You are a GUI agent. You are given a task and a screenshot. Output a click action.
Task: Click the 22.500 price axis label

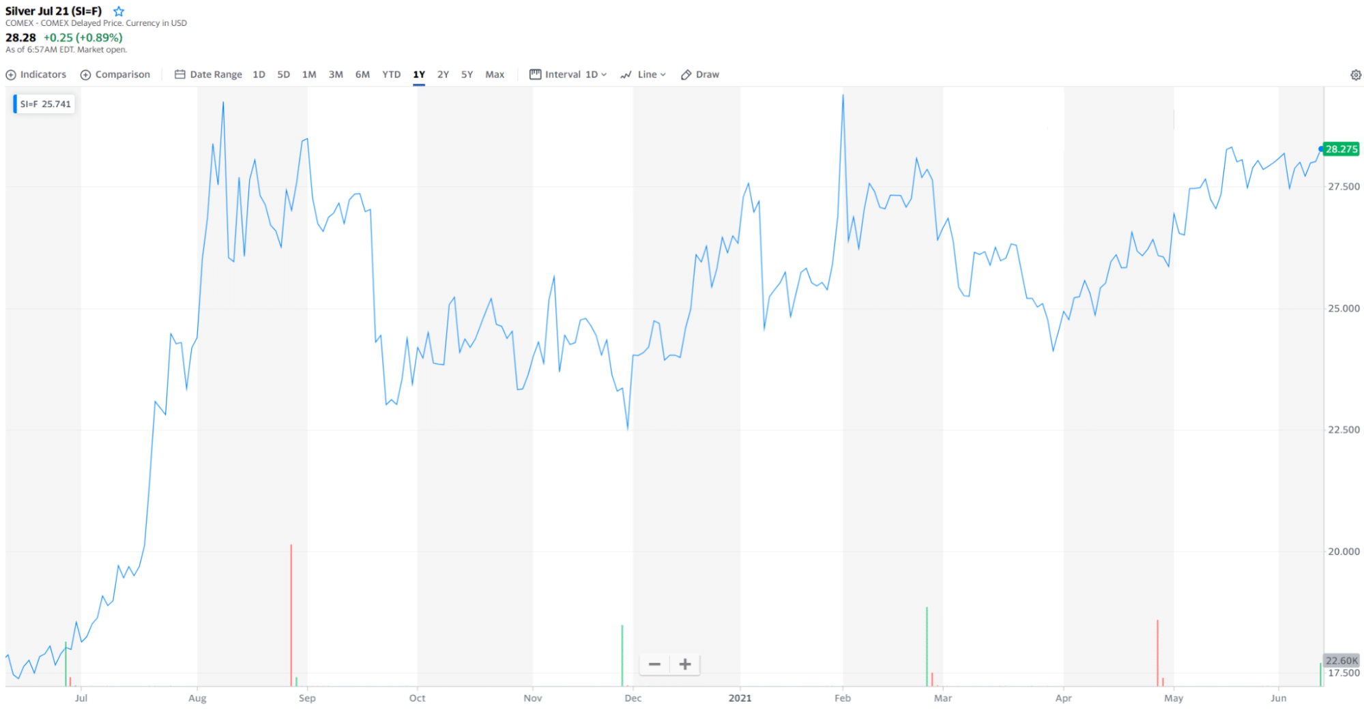point(1344,430)
